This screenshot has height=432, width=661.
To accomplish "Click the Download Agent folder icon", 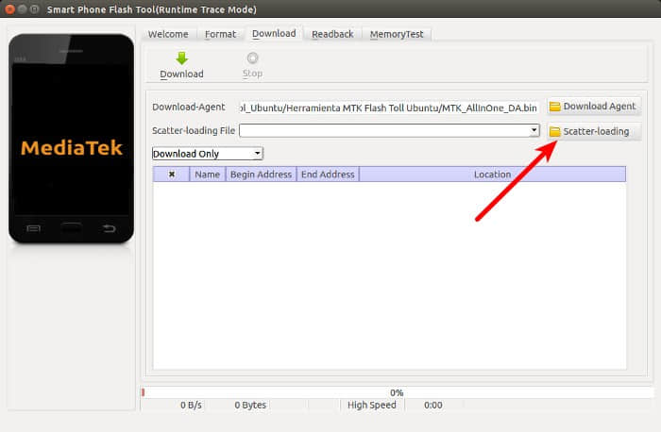I will (x=555, y=107).
